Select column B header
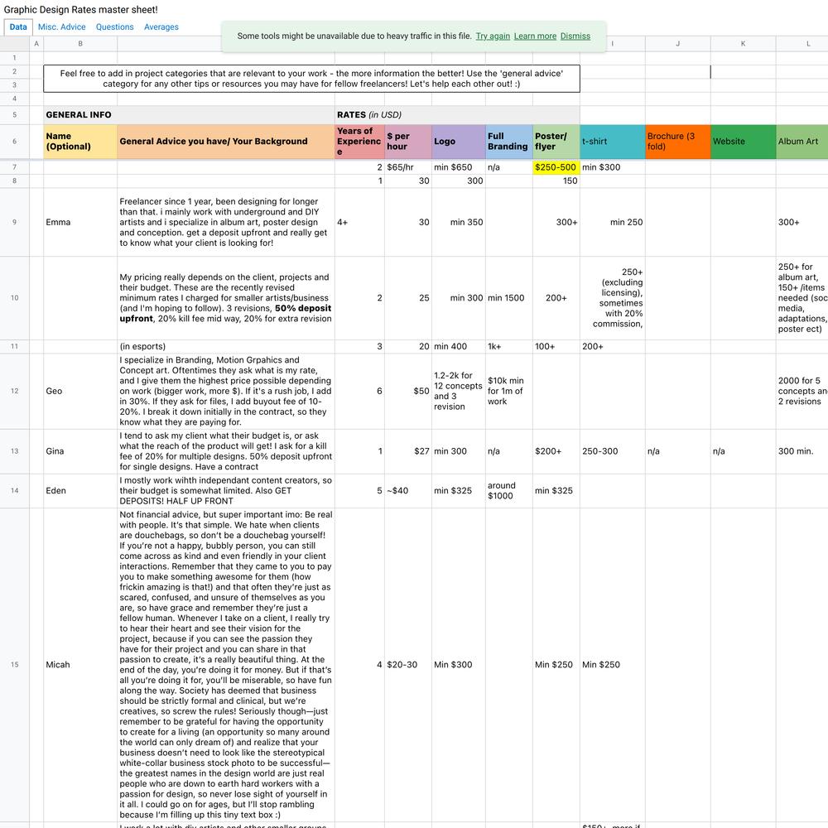 [x=80, y=44]
